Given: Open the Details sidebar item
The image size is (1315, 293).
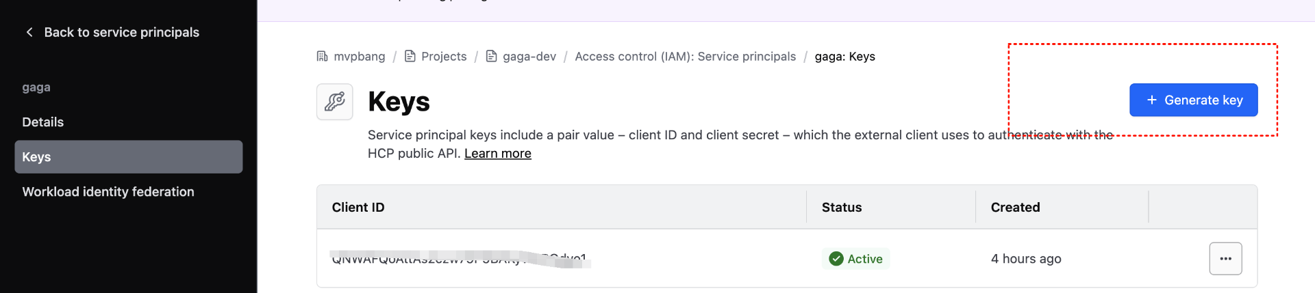Looking at the screenshot, I should point(43,122).
